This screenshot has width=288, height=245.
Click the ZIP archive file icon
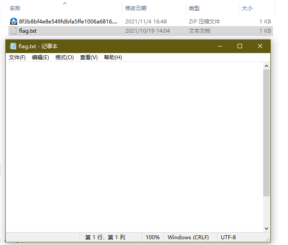pos(14,21)
